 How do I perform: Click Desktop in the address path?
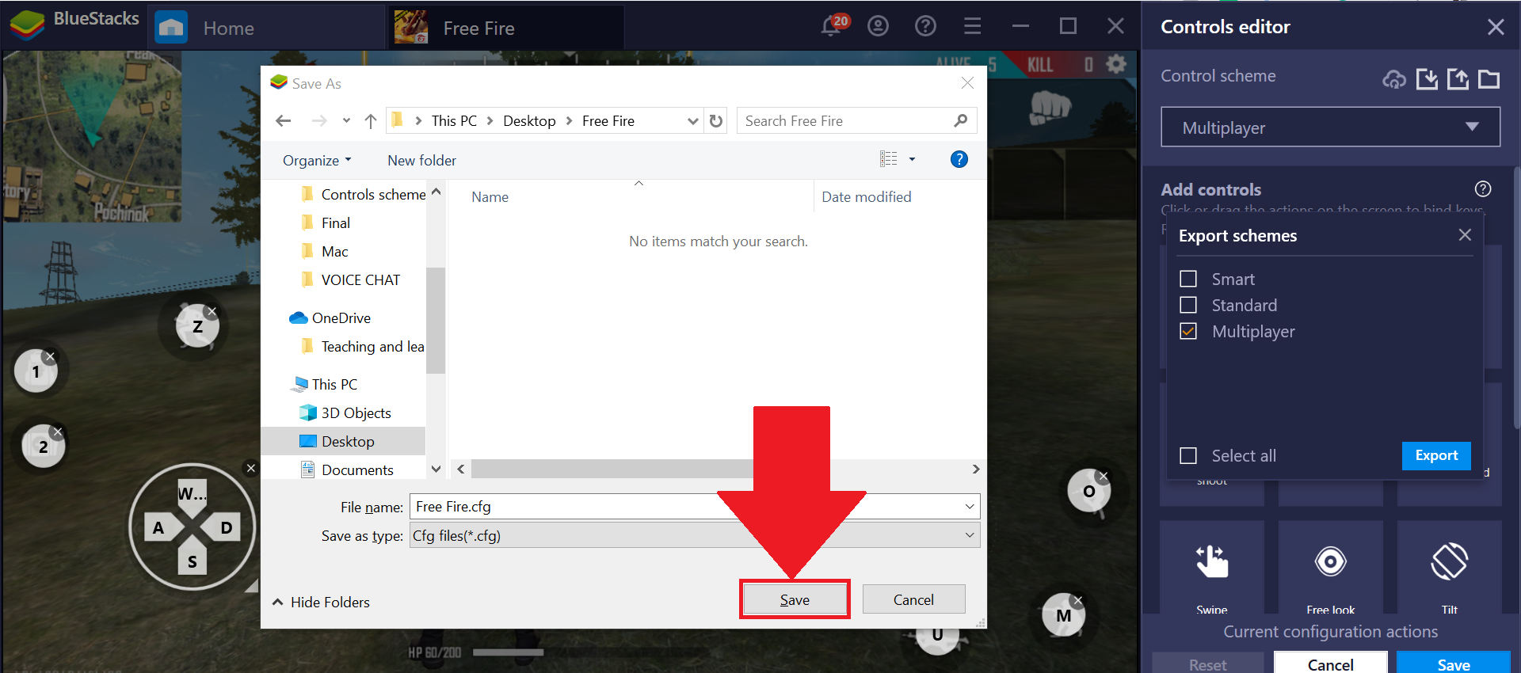[x=529, y=120]
